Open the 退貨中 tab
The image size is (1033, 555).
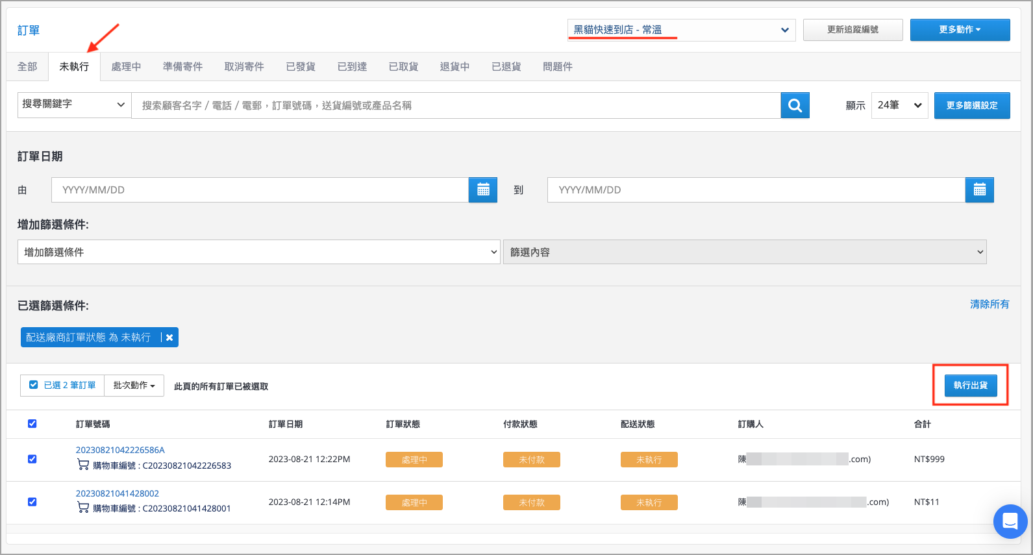coord(454,67)
